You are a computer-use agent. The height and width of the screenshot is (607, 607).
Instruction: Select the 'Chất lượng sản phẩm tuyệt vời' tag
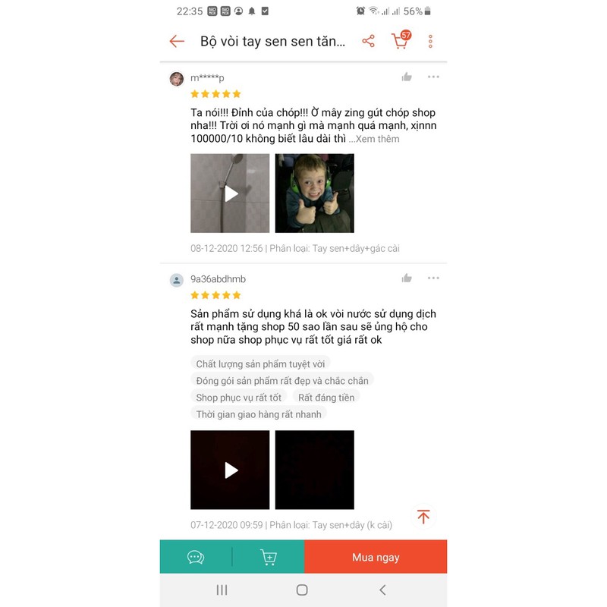click(x=260, y=364)
